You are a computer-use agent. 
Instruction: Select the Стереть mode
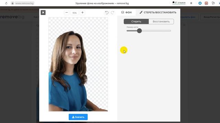tap(136, 22)
